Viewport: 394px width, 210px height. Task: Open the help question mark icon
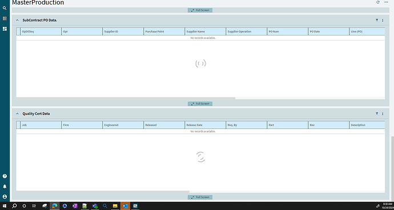point(5,176)
